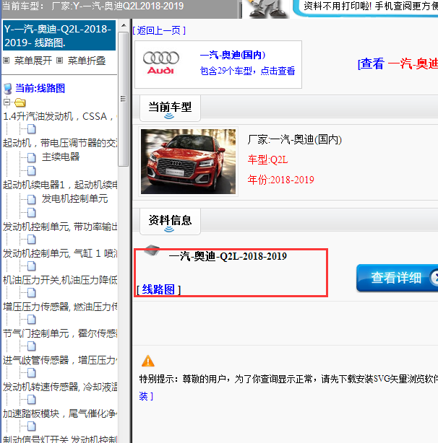This screenshot has width=438, height=443.
Task: Click the sidebar vertical scrollbar thumb
Action: 123,99
